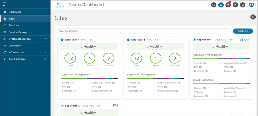Click the refresh icon below header

click(x=252, y=17)
